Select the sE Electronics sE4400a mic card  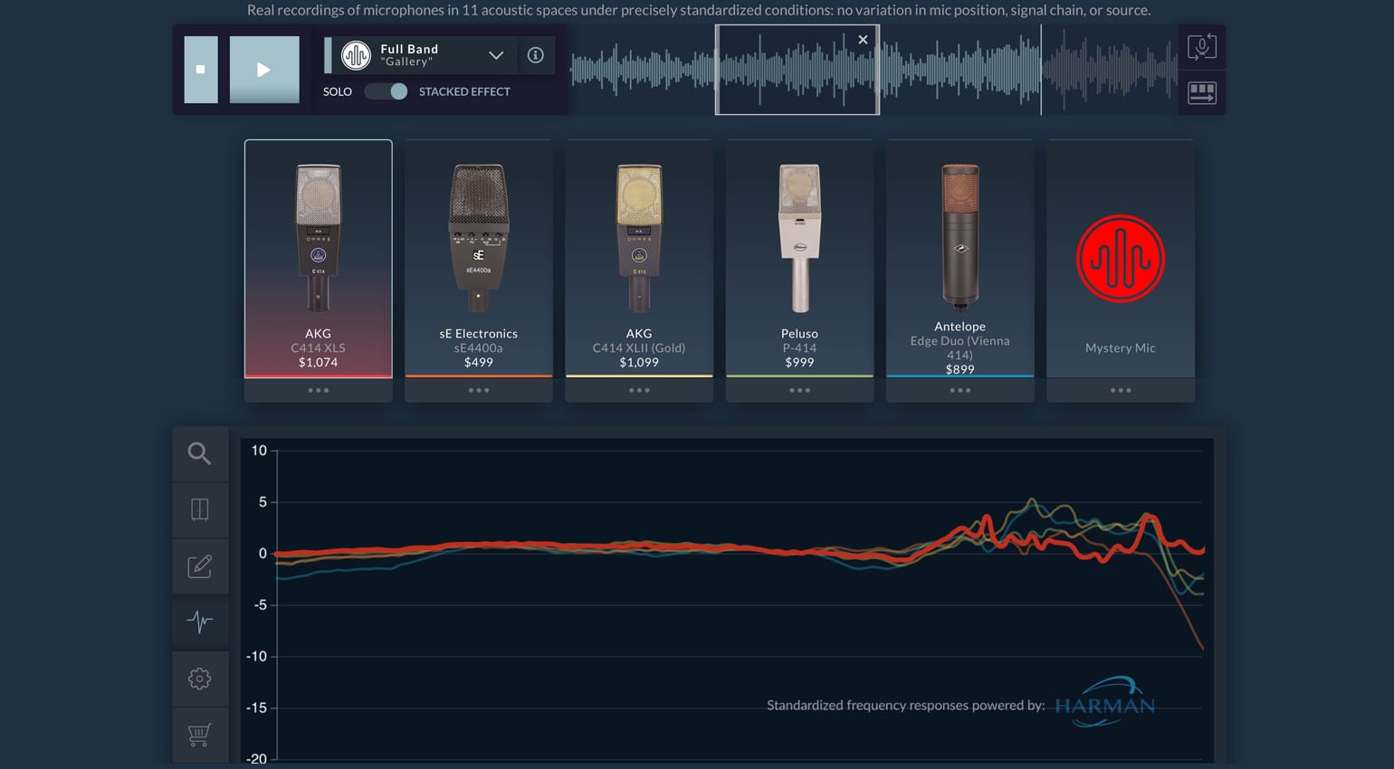pos(479,259)
